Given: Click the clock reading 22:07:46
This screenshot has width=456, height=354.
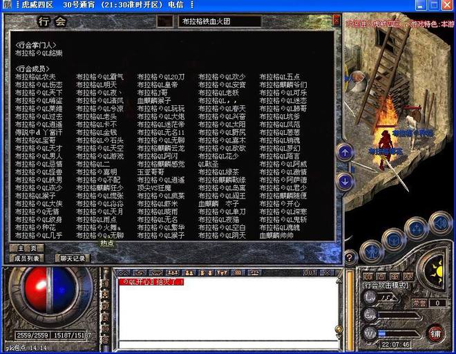Looking at the screenshot, I should coord(395,345).
